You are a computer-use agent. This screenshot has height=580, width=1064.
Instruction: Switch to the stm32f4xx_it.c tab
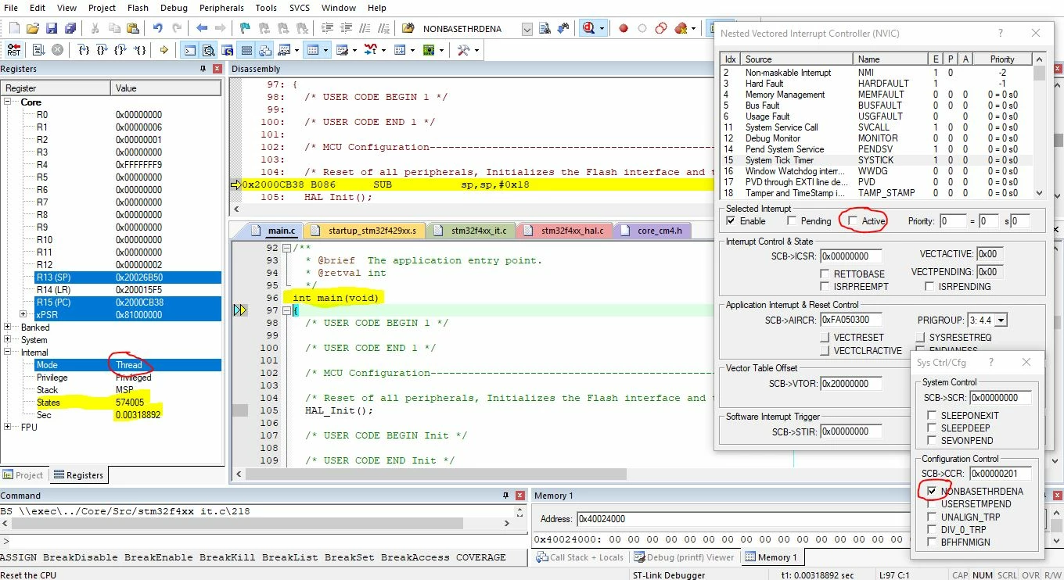point(471,231)
